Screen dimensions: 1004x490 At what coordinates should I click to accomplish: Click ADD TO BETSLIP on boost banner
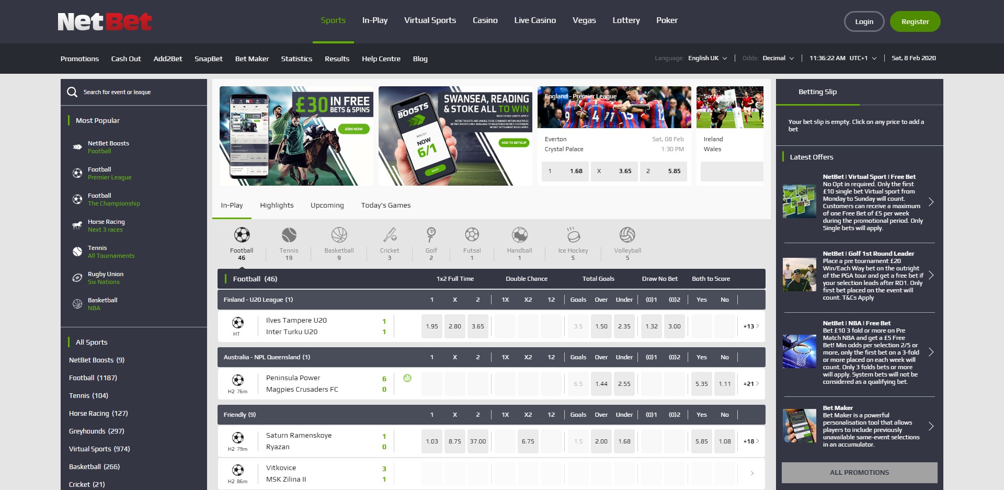point(514,142)
